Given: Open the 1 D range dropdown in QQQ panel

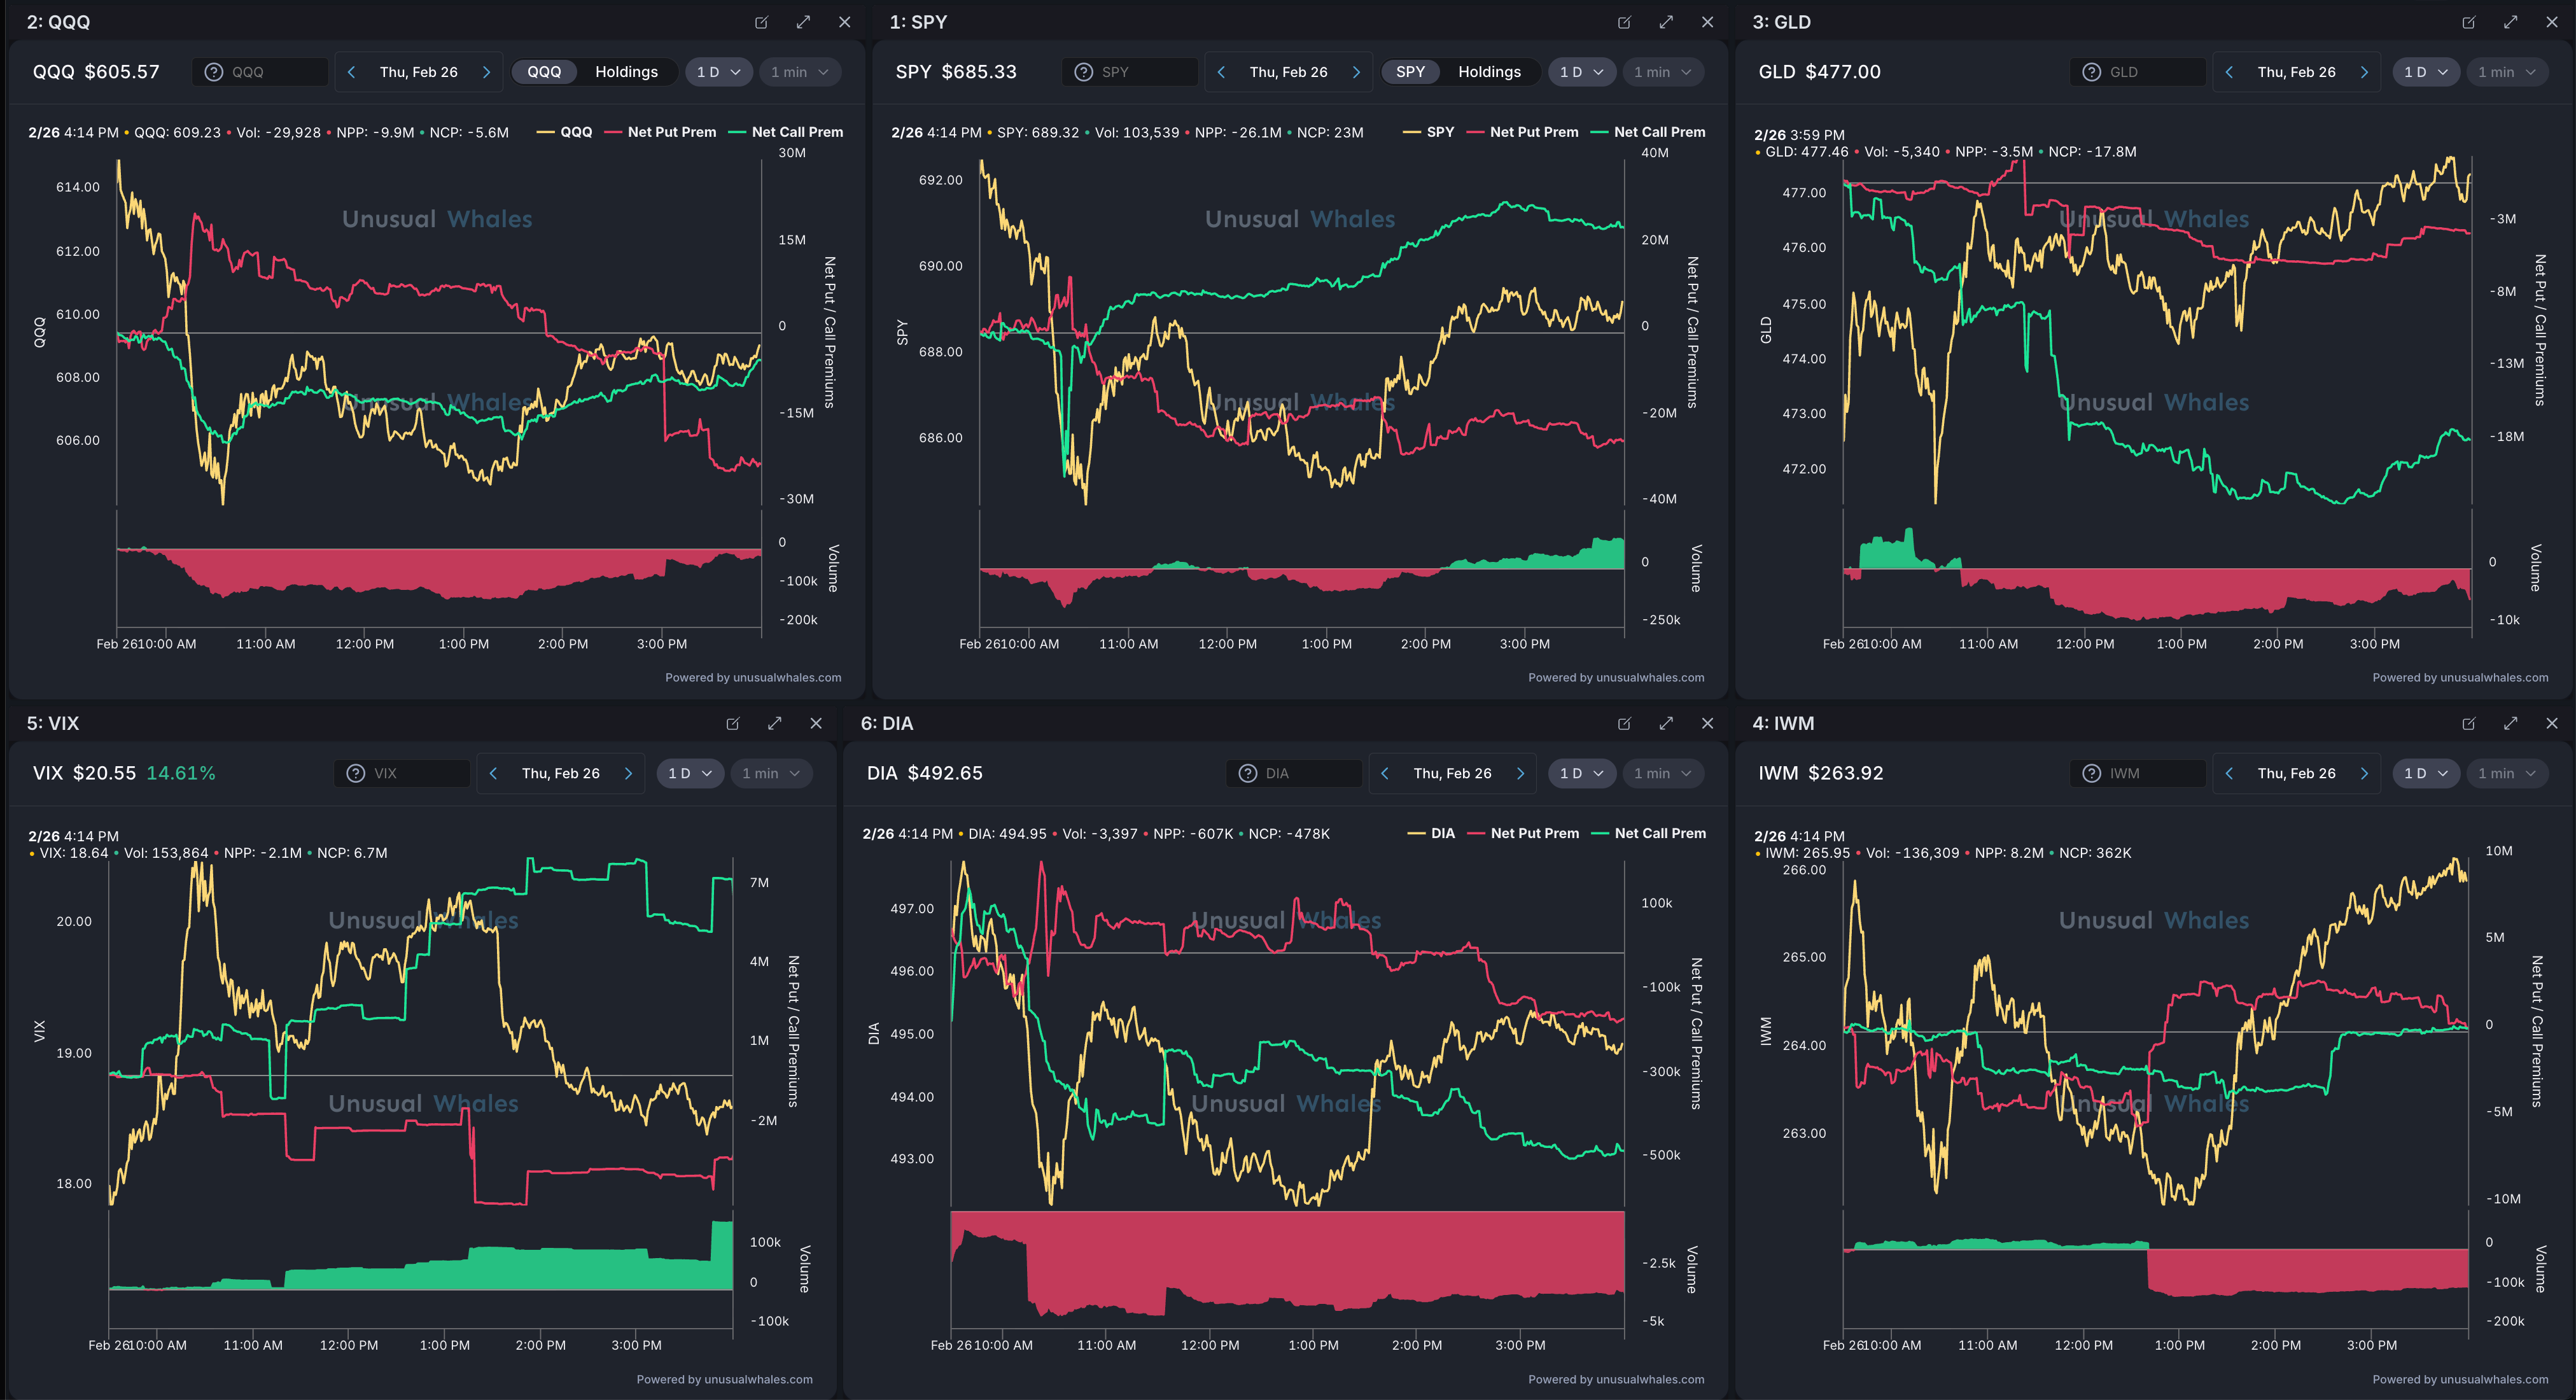Looking at the screenshot, I should point(718,72).
